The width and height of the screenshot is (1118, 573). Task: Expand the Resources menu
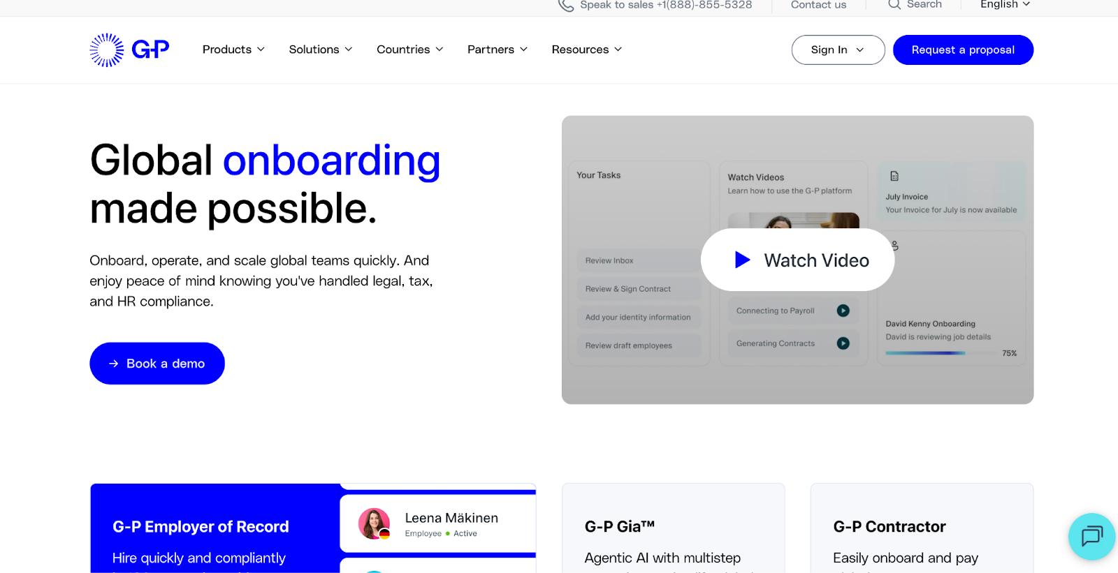click(587, 50)
